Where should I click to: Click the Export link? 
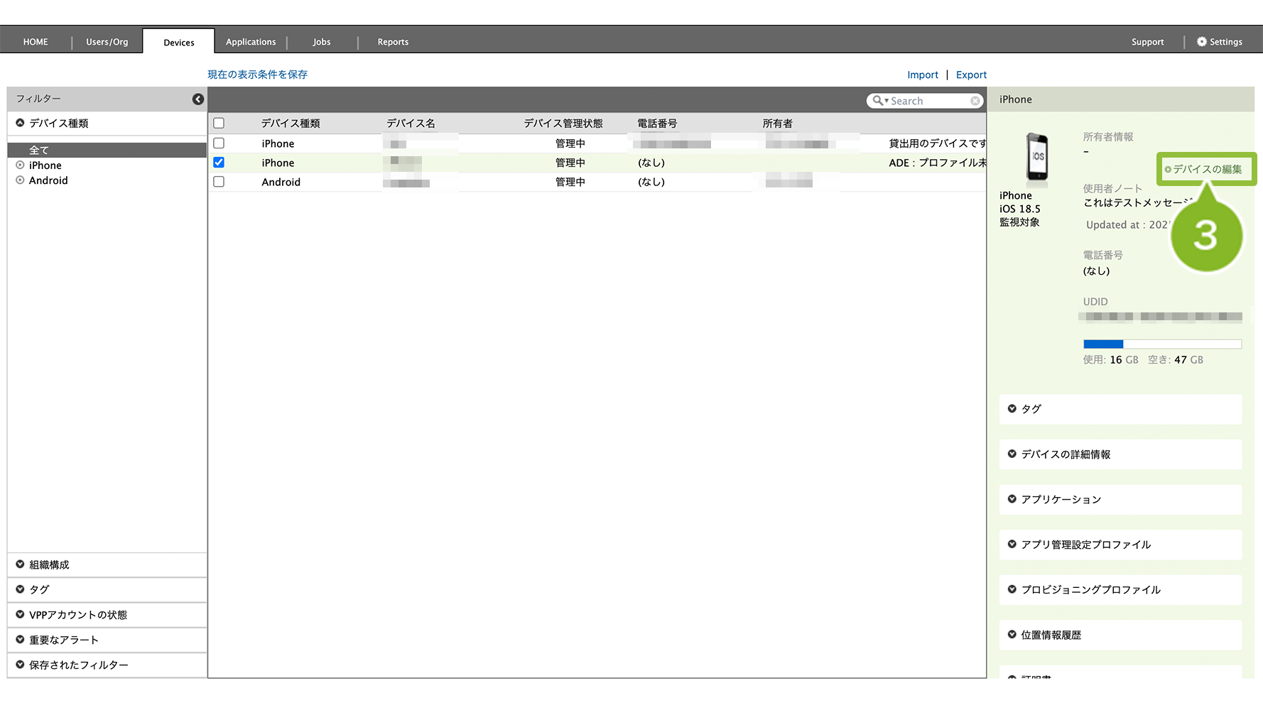coord(971,75)
